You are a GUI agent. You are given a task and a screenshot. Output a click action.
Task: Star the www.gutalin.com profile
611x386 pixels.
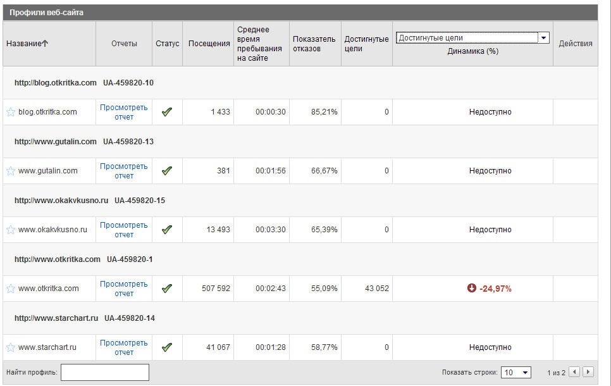pyautogui.click(x=11, y=171)
